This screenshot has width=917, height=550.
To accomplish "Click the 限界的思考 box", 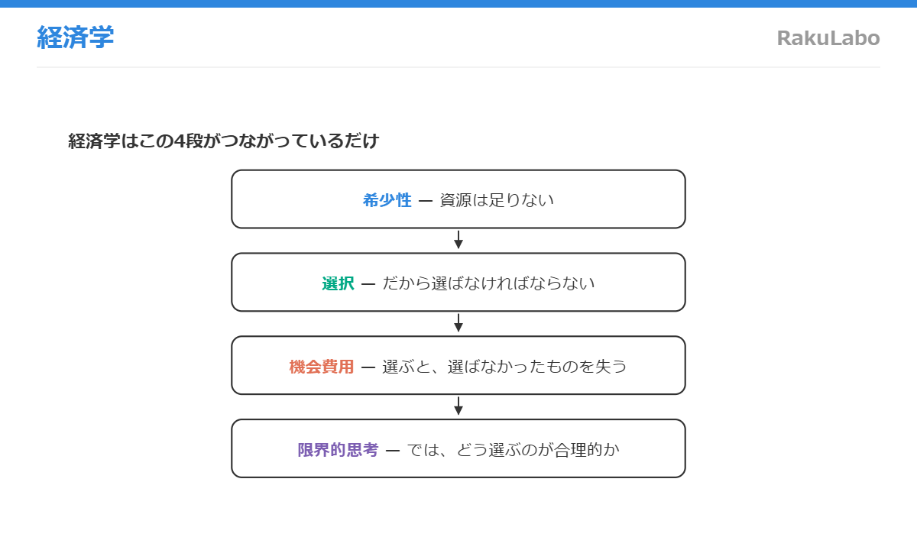I will (x=458, y=449).
